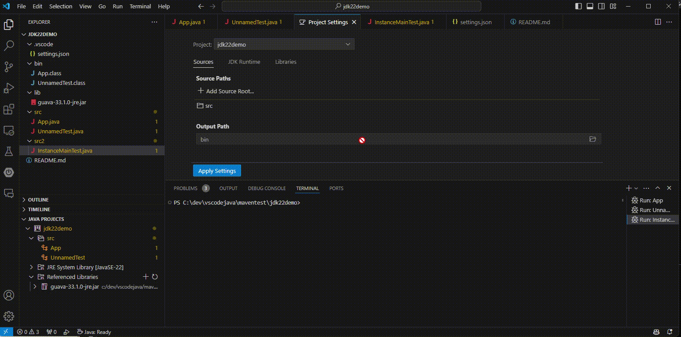
Task: Open the Testing flask view
Action: tap(8, 151)
